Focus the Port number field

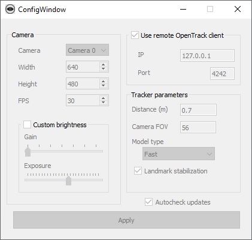222,74
